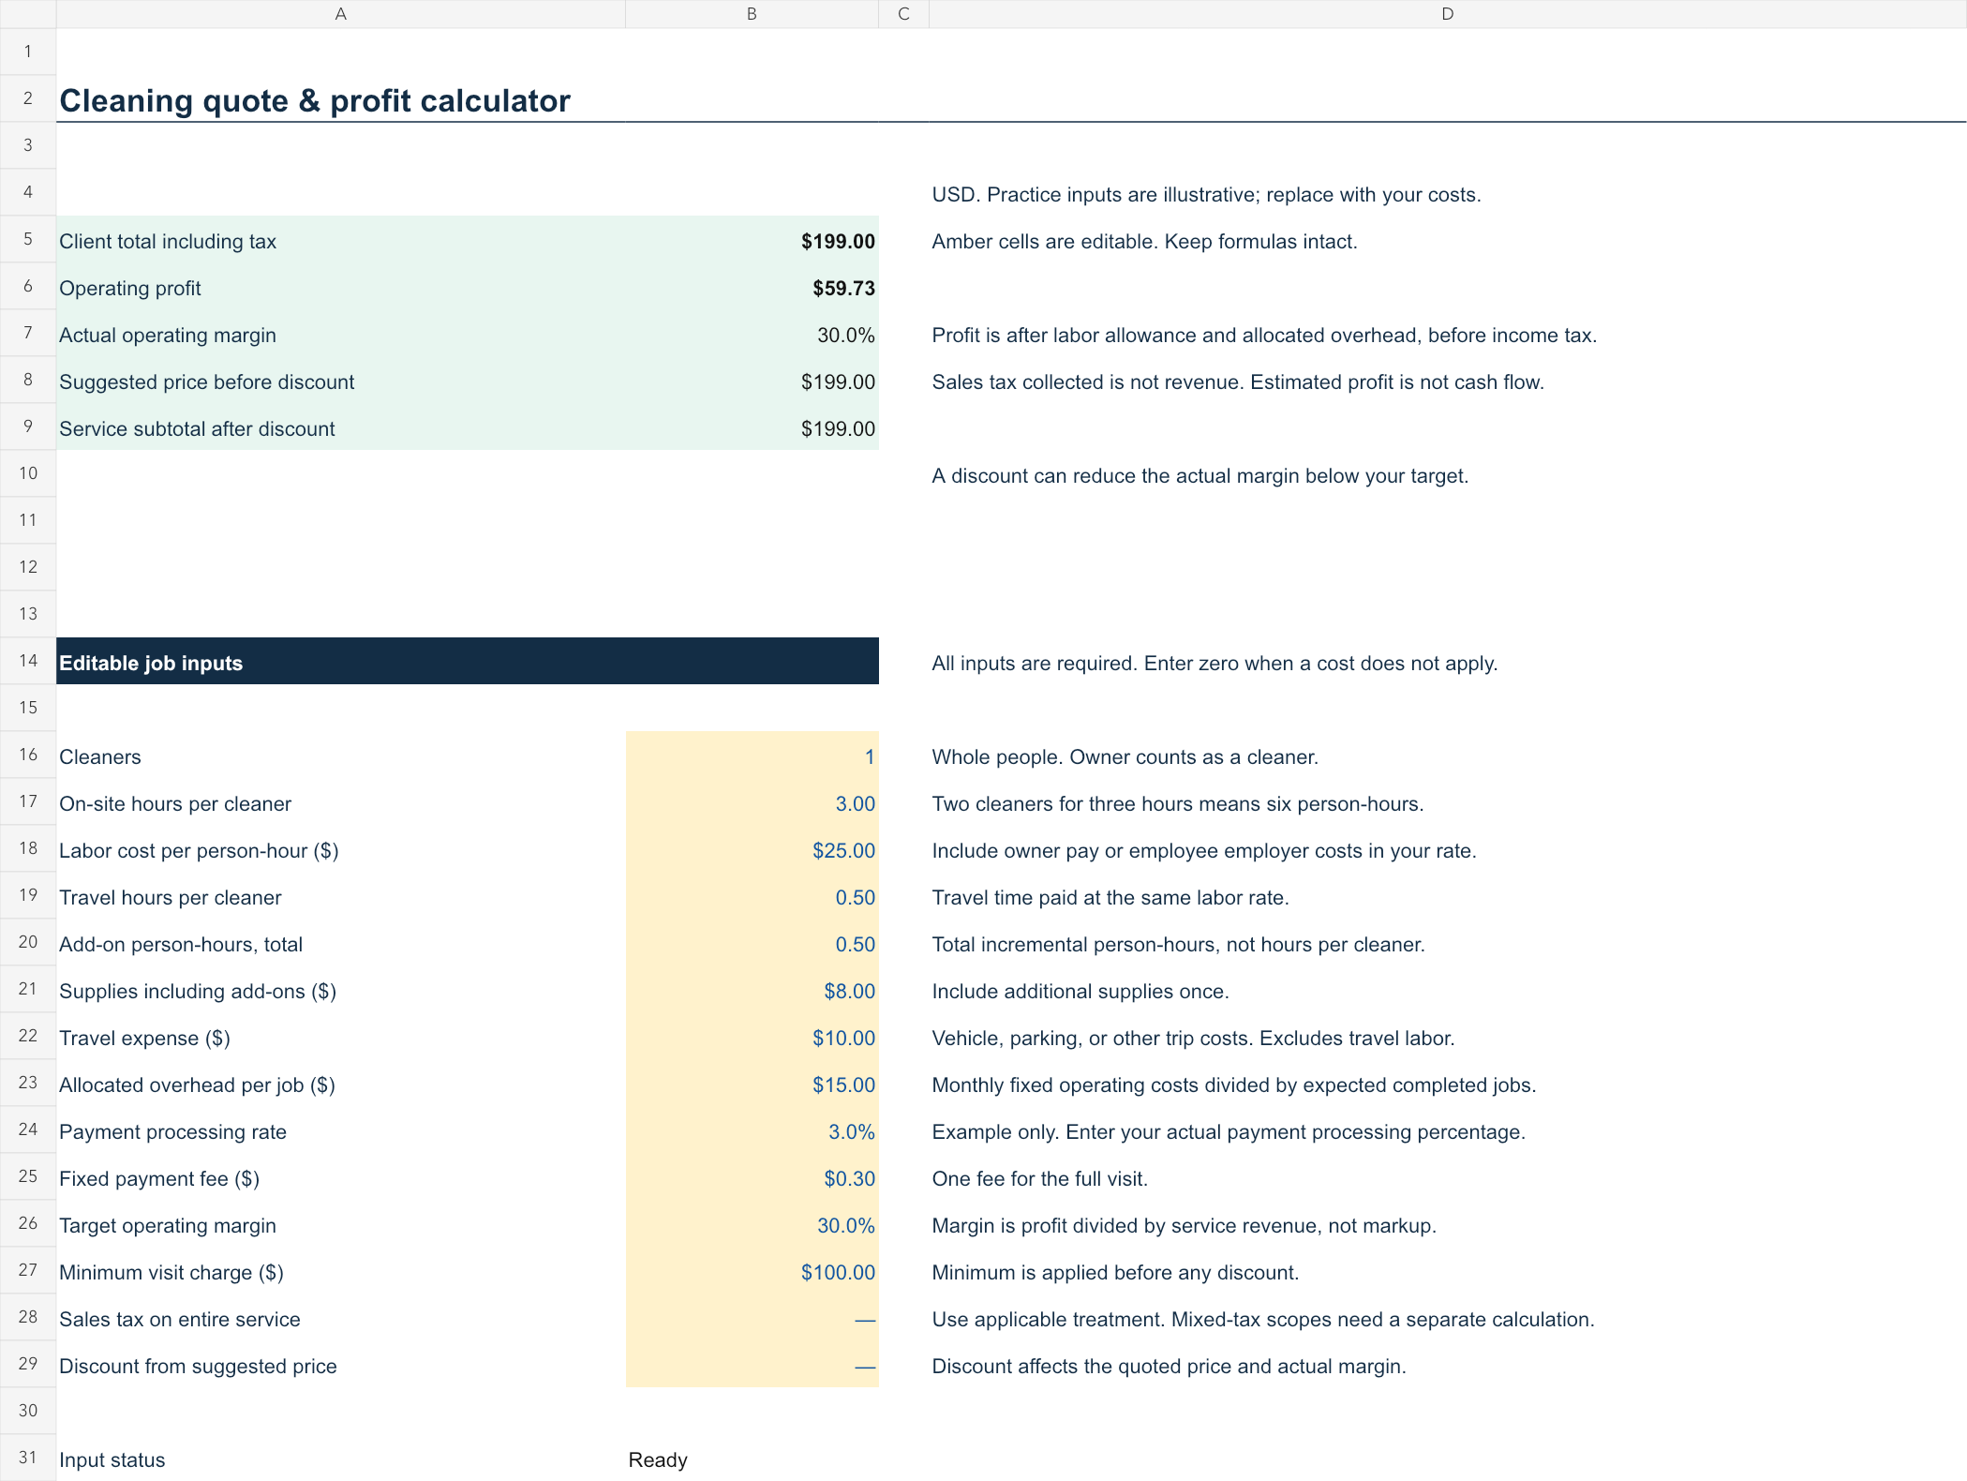This screenshot has height=1481, width=1967.
Task: Select the Operating profit $59.73 cell
Action: [x=752, y=287]
